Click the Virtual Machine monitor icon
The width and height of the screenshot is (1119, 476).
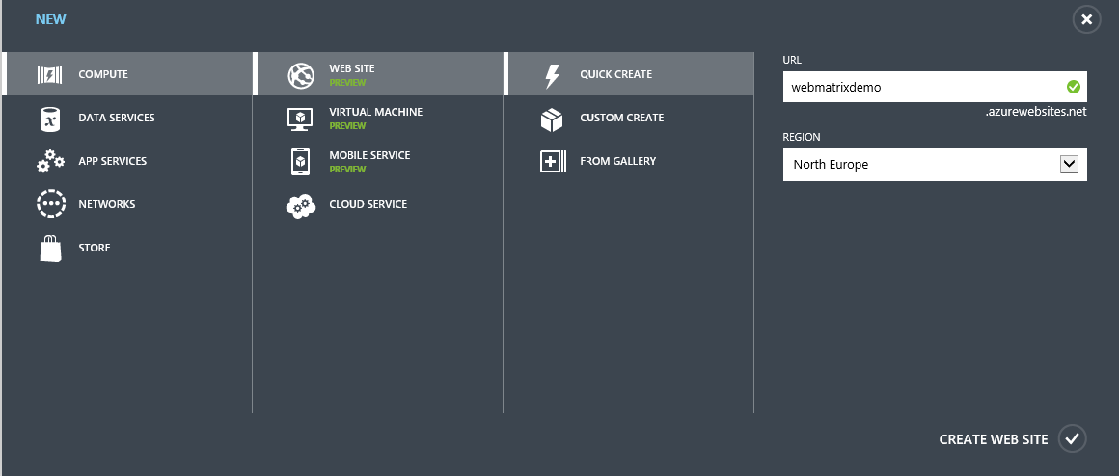[x=300, y=119]
